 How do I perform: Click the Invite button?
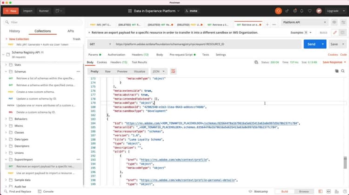(x=191, y=11)
